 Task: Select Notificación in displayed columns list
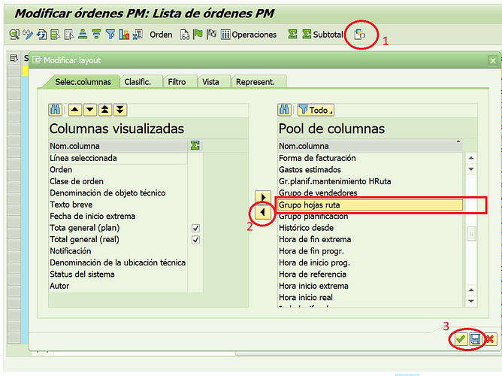[x=71, y=251]
